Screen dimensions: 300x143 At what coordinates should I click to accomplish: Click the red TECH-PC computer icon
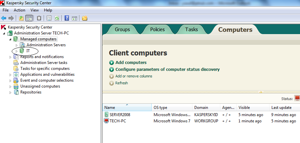click(x=106, y=121)
